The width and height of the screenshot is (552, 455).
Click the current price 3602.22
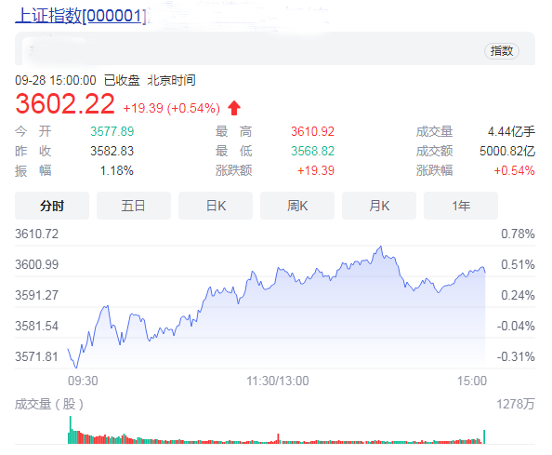(x=65, y=104)
